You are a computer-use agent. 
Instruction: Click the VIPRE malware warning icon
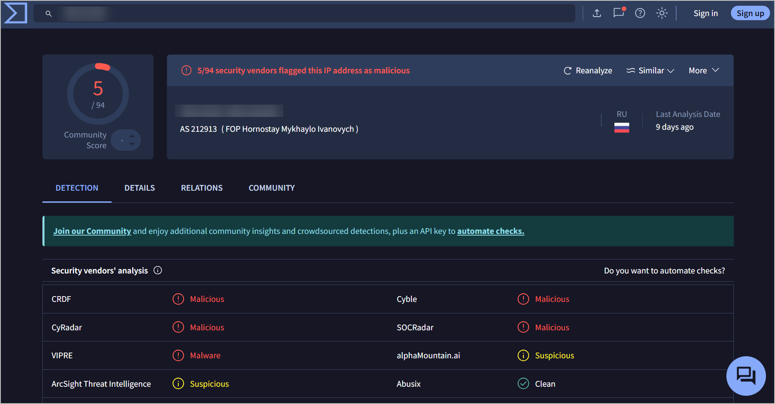tap(178, 355)
